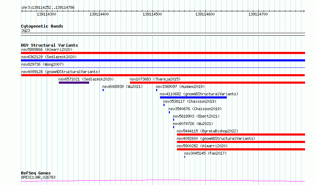
Task: Click the ruler's right arrowhead
Action: click(x=304, y=11)
